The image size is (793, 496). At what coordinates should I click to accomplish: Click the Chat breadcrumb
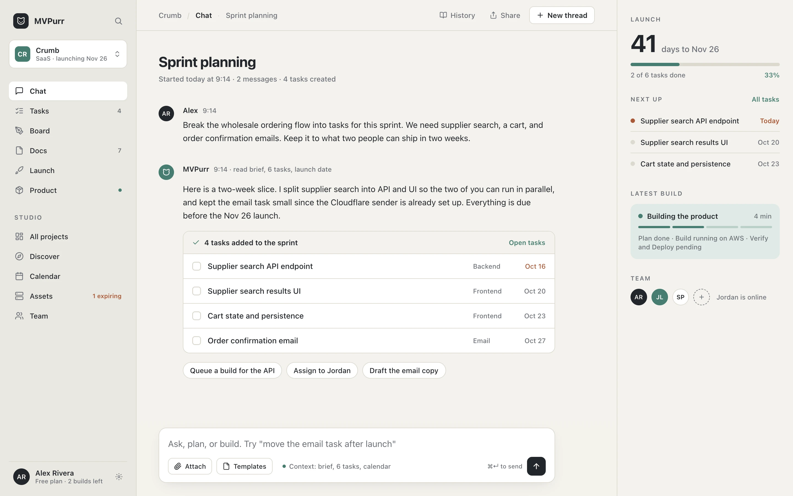(x=203, y=15)
